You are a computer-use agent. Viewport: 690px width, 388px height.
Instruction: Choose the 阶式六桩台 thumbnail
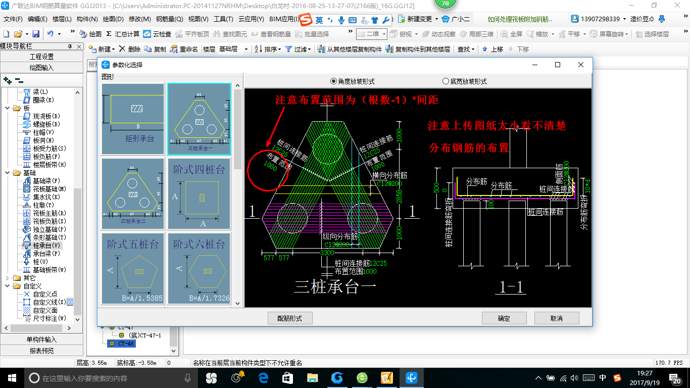199,268
